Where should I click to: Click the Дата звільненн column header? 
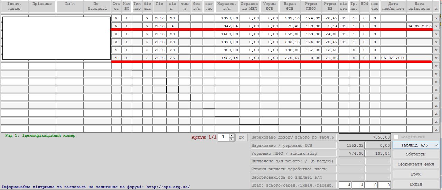(420, 6)
